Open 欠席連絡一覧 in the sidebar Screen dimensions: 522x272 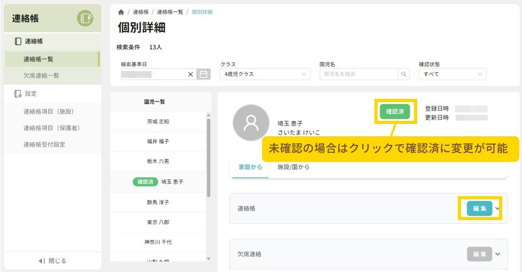pyautogui.click(x=41, y=76)
